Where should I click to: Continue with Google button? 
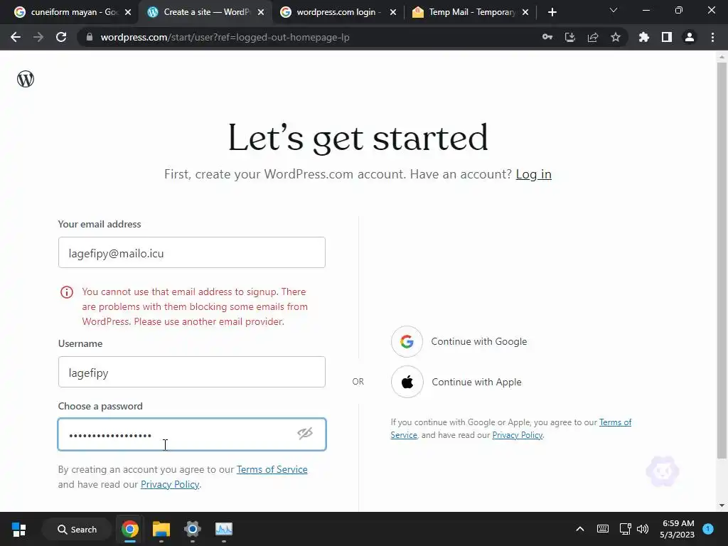pyautogui.click(x=459, y=342)
